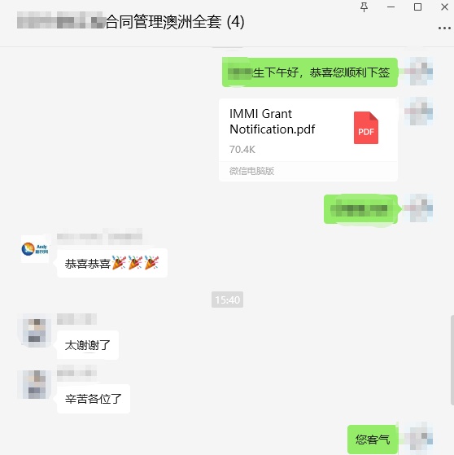Click sender avatar beside 您客气 message

click(418, 437)
